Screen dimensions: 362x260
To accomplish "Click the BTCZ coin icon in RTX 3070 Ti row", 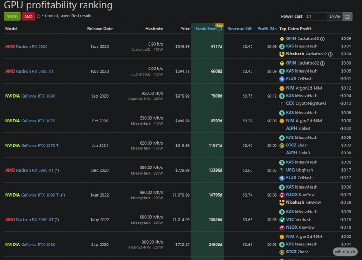I will coord(282,145).
